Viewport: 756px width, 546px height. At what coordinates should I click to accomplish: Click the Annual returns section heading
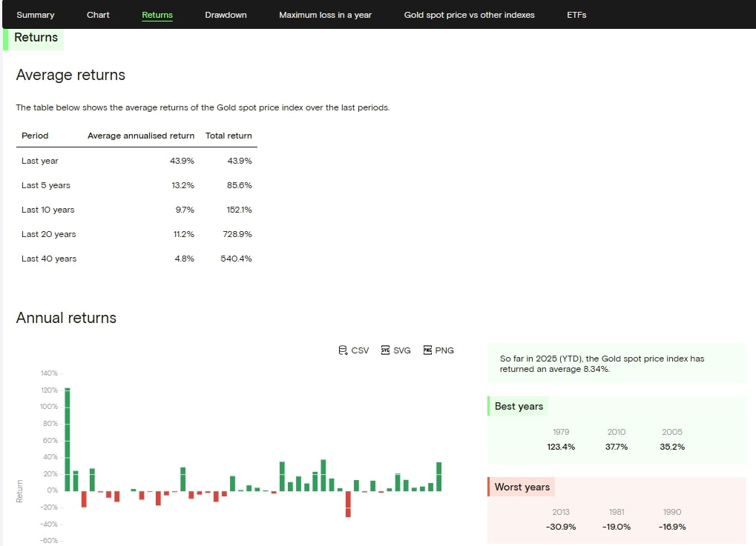66,318
